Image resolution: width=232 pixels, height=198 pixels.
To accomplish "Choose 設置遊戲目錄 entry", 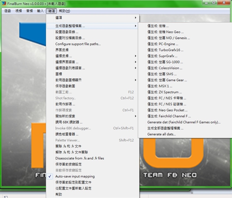I will pyautogui.click(x=93, y=32).
